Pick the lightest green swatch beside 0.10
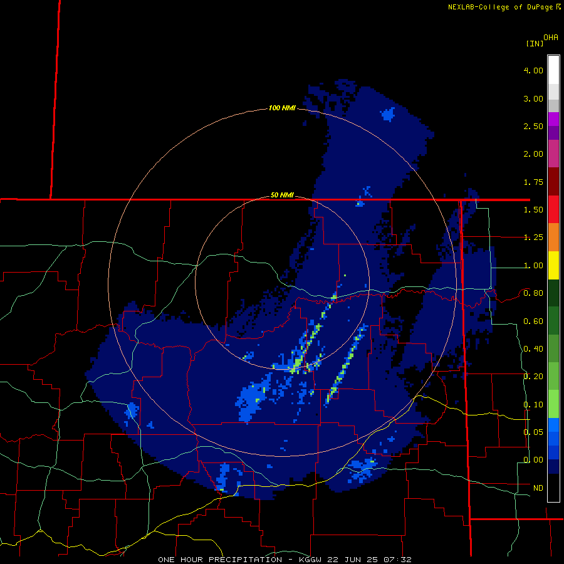This screenshot has width=564, height=564. 553,404
